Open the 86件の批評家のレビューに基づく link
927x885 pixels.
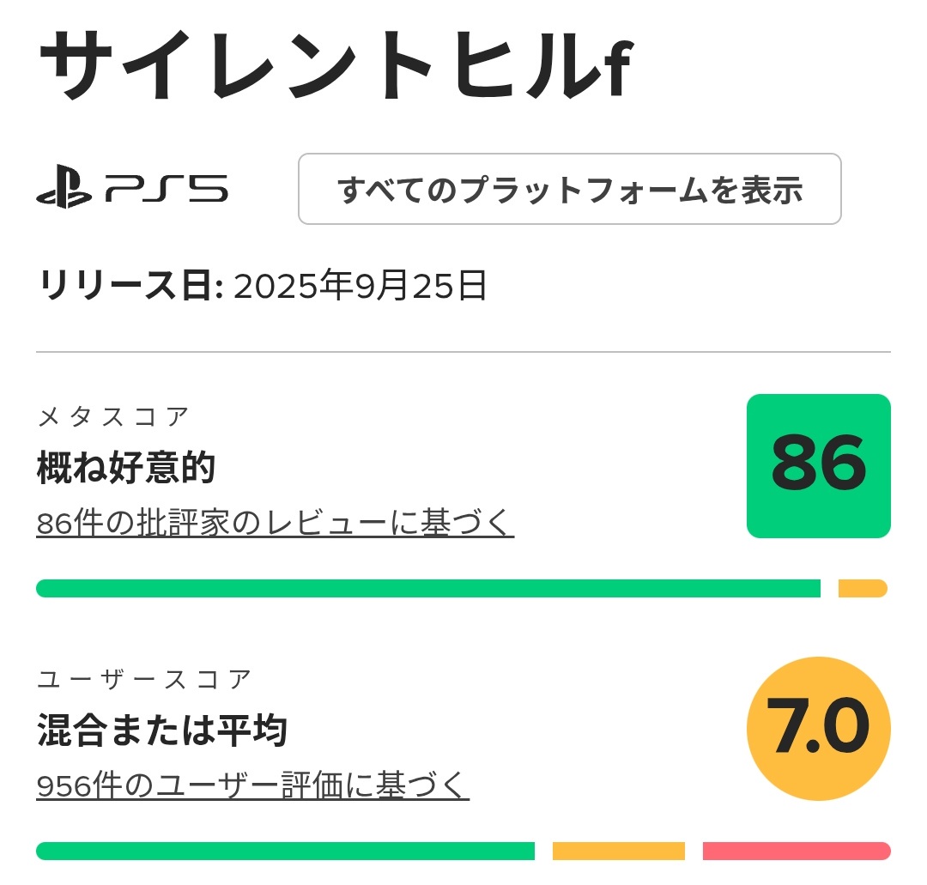[x=275, y=522]
